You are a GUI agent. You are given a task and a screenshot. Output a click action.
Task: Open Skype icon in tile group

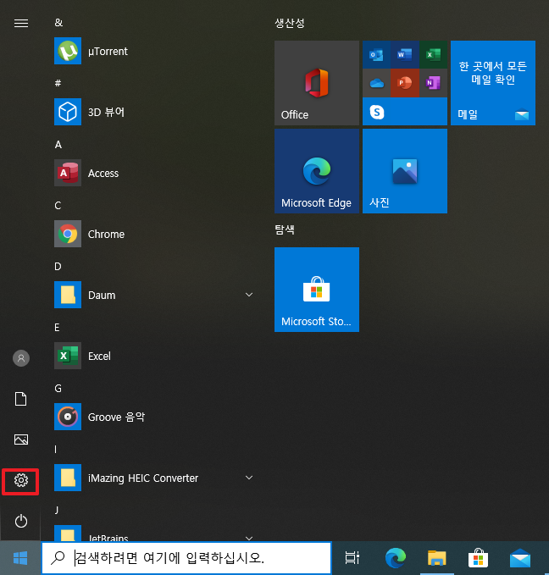[x=377, y=112]
